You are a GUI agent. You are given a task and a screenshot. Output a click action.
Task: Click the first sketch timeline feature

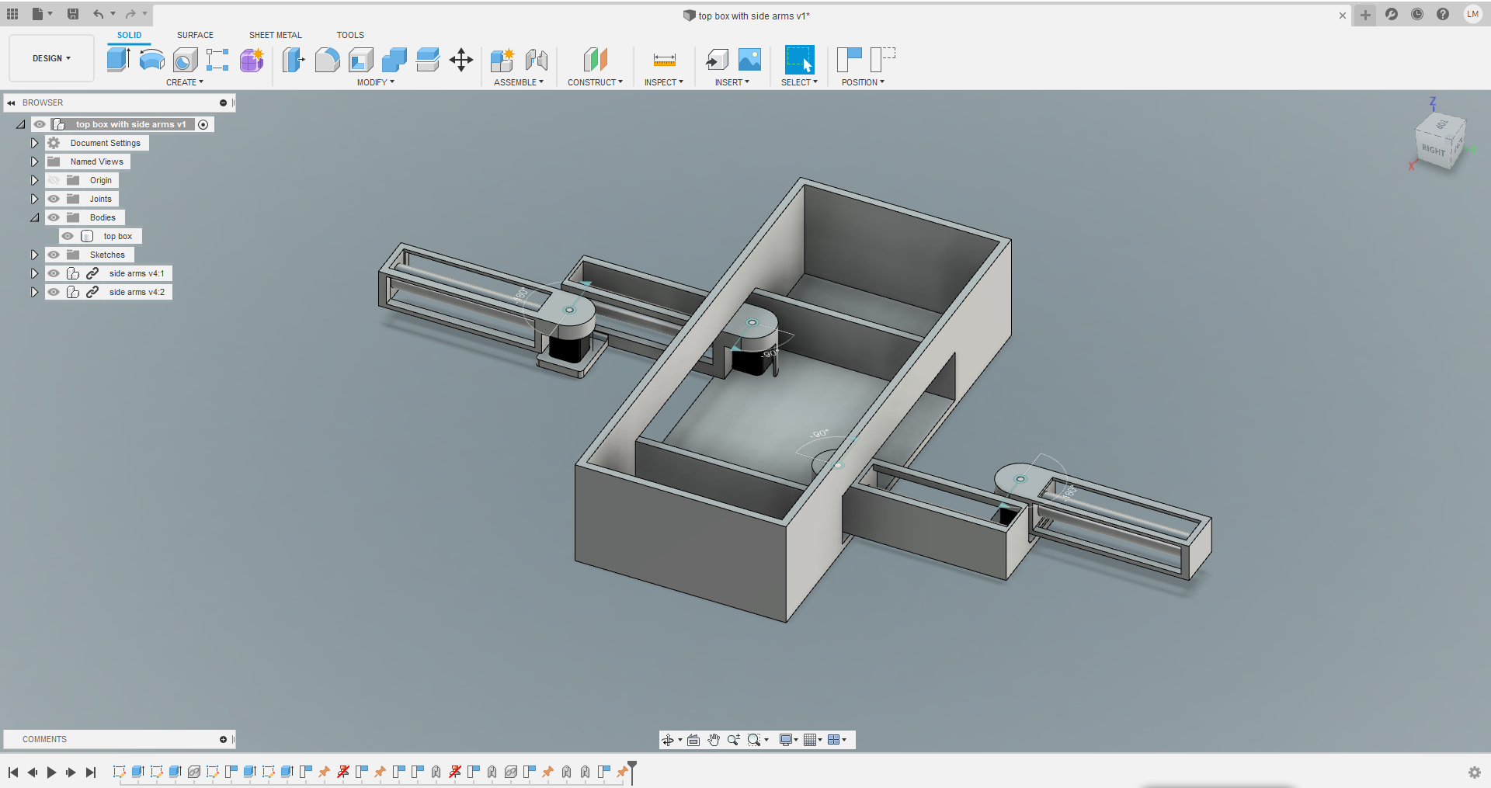coord(119,772)
